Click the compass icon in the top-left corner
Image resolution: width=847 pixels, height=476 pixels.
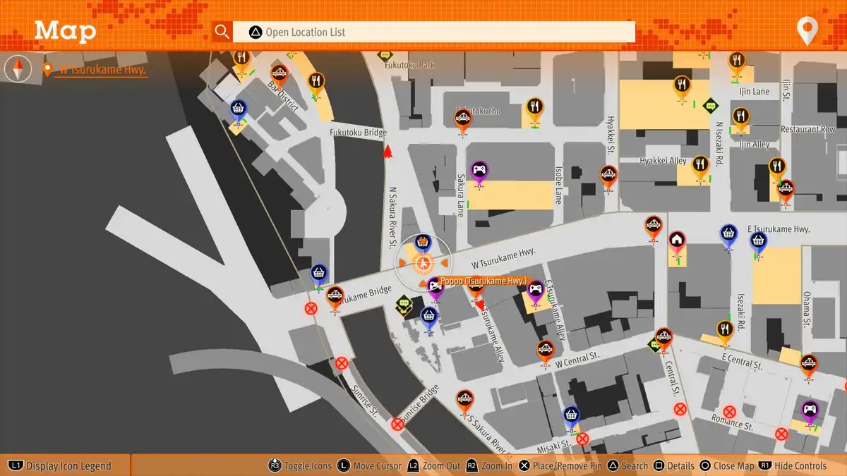[18, 69]
